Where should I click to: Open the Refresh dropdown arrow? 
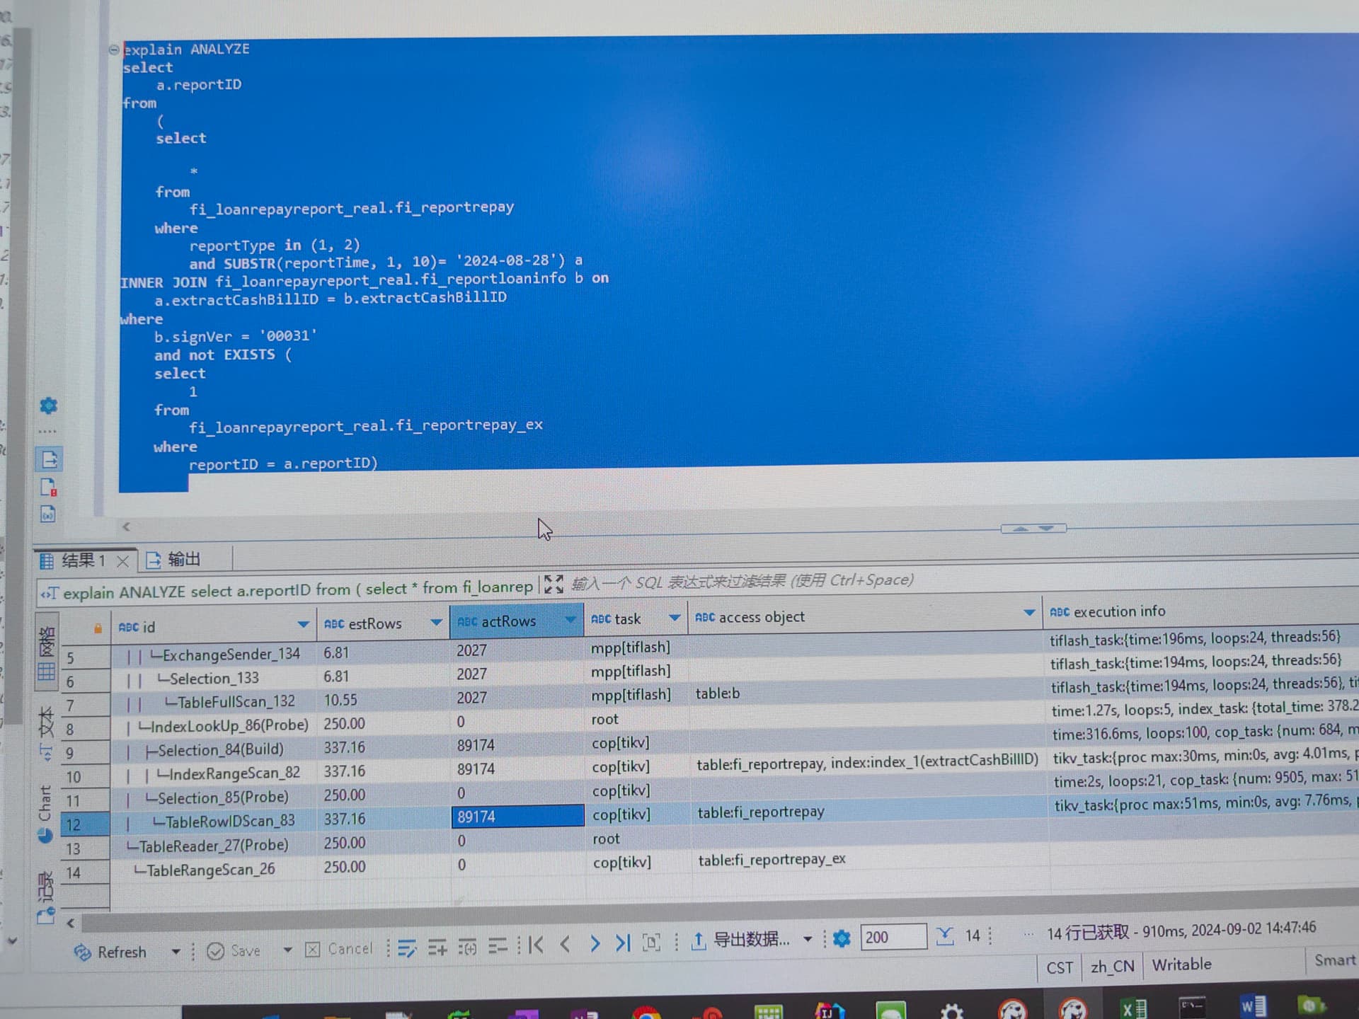tap(176, 951)
